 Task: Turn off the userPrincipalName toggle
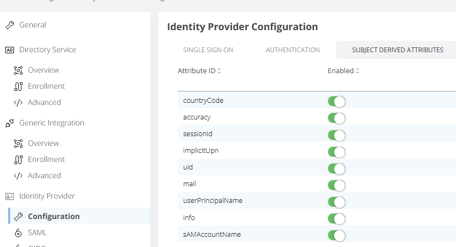(x=336, y=201)
